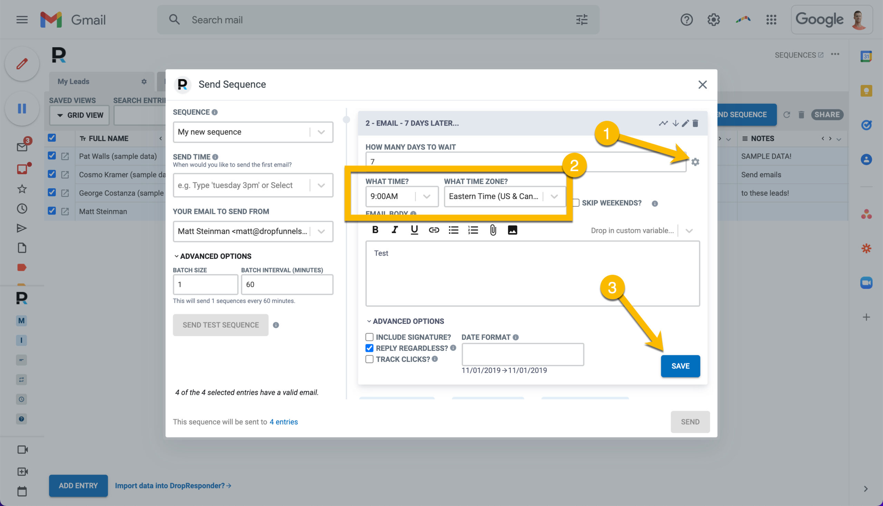Open step settings via the gear icon
Viewport: 883px width, 506px height.
[695, 162]
